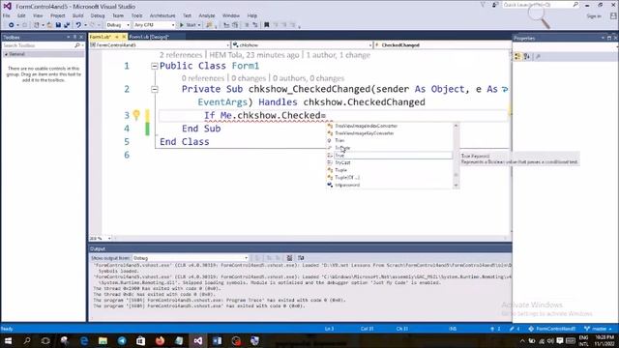Click the Property Pages wrench icon in Properties
The image size is (619, 348).
[538, 56]
